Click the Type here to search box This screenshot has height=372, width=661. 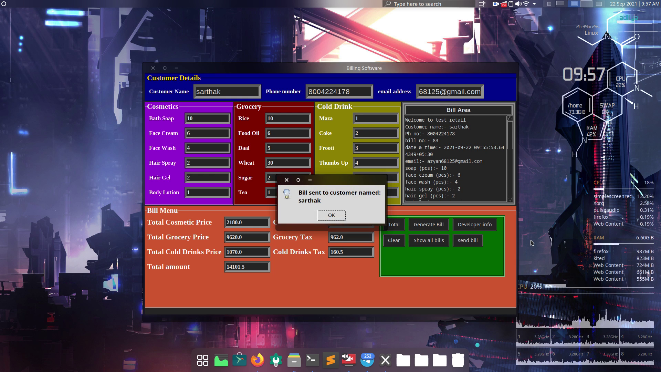429,4
